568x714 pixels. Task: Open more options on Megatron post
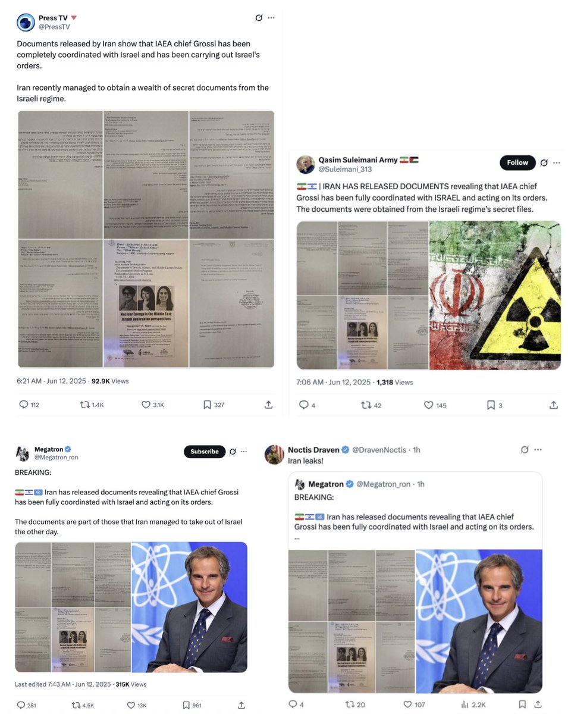246,452
